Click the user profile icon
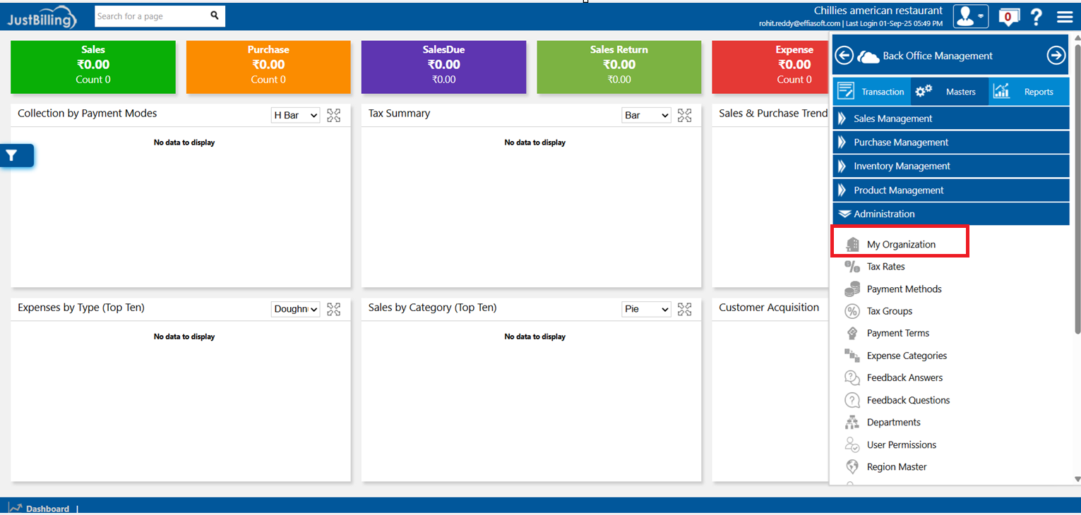 pos(970,16)
